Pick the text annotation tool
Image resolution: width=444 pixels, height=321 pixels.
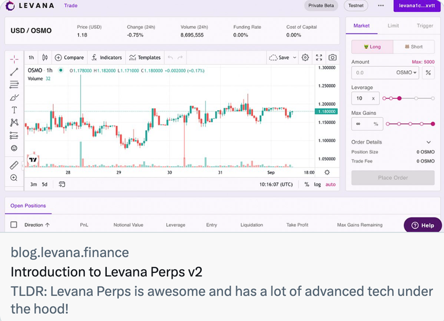click(14, 110)
